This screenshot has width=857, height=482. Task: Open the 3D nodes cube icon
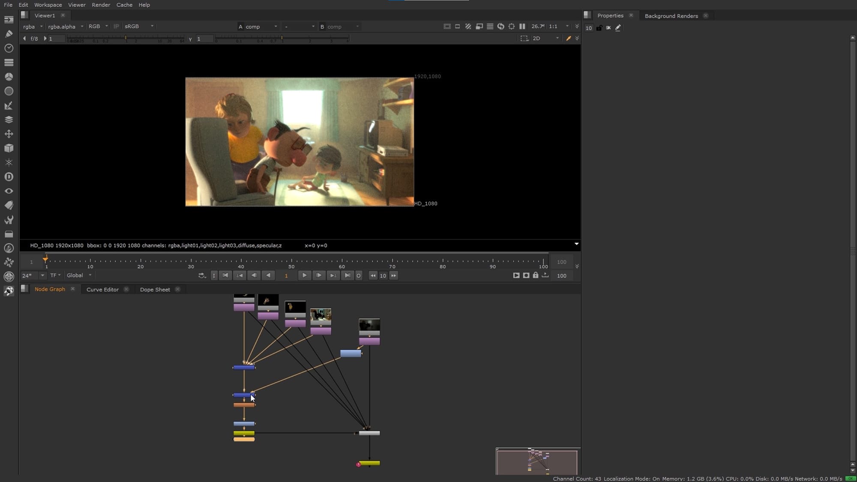click(9, 148)
